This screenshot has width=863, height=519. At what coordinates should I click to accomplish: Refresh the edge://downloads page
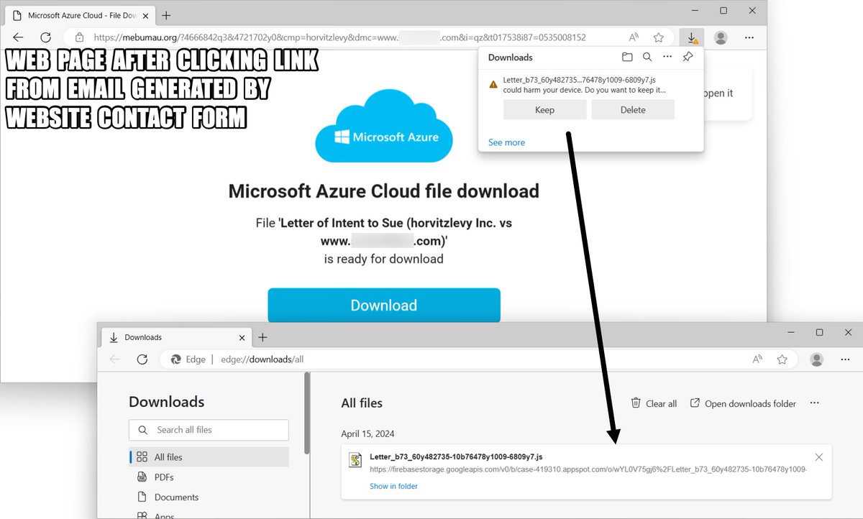click(142, 359)
